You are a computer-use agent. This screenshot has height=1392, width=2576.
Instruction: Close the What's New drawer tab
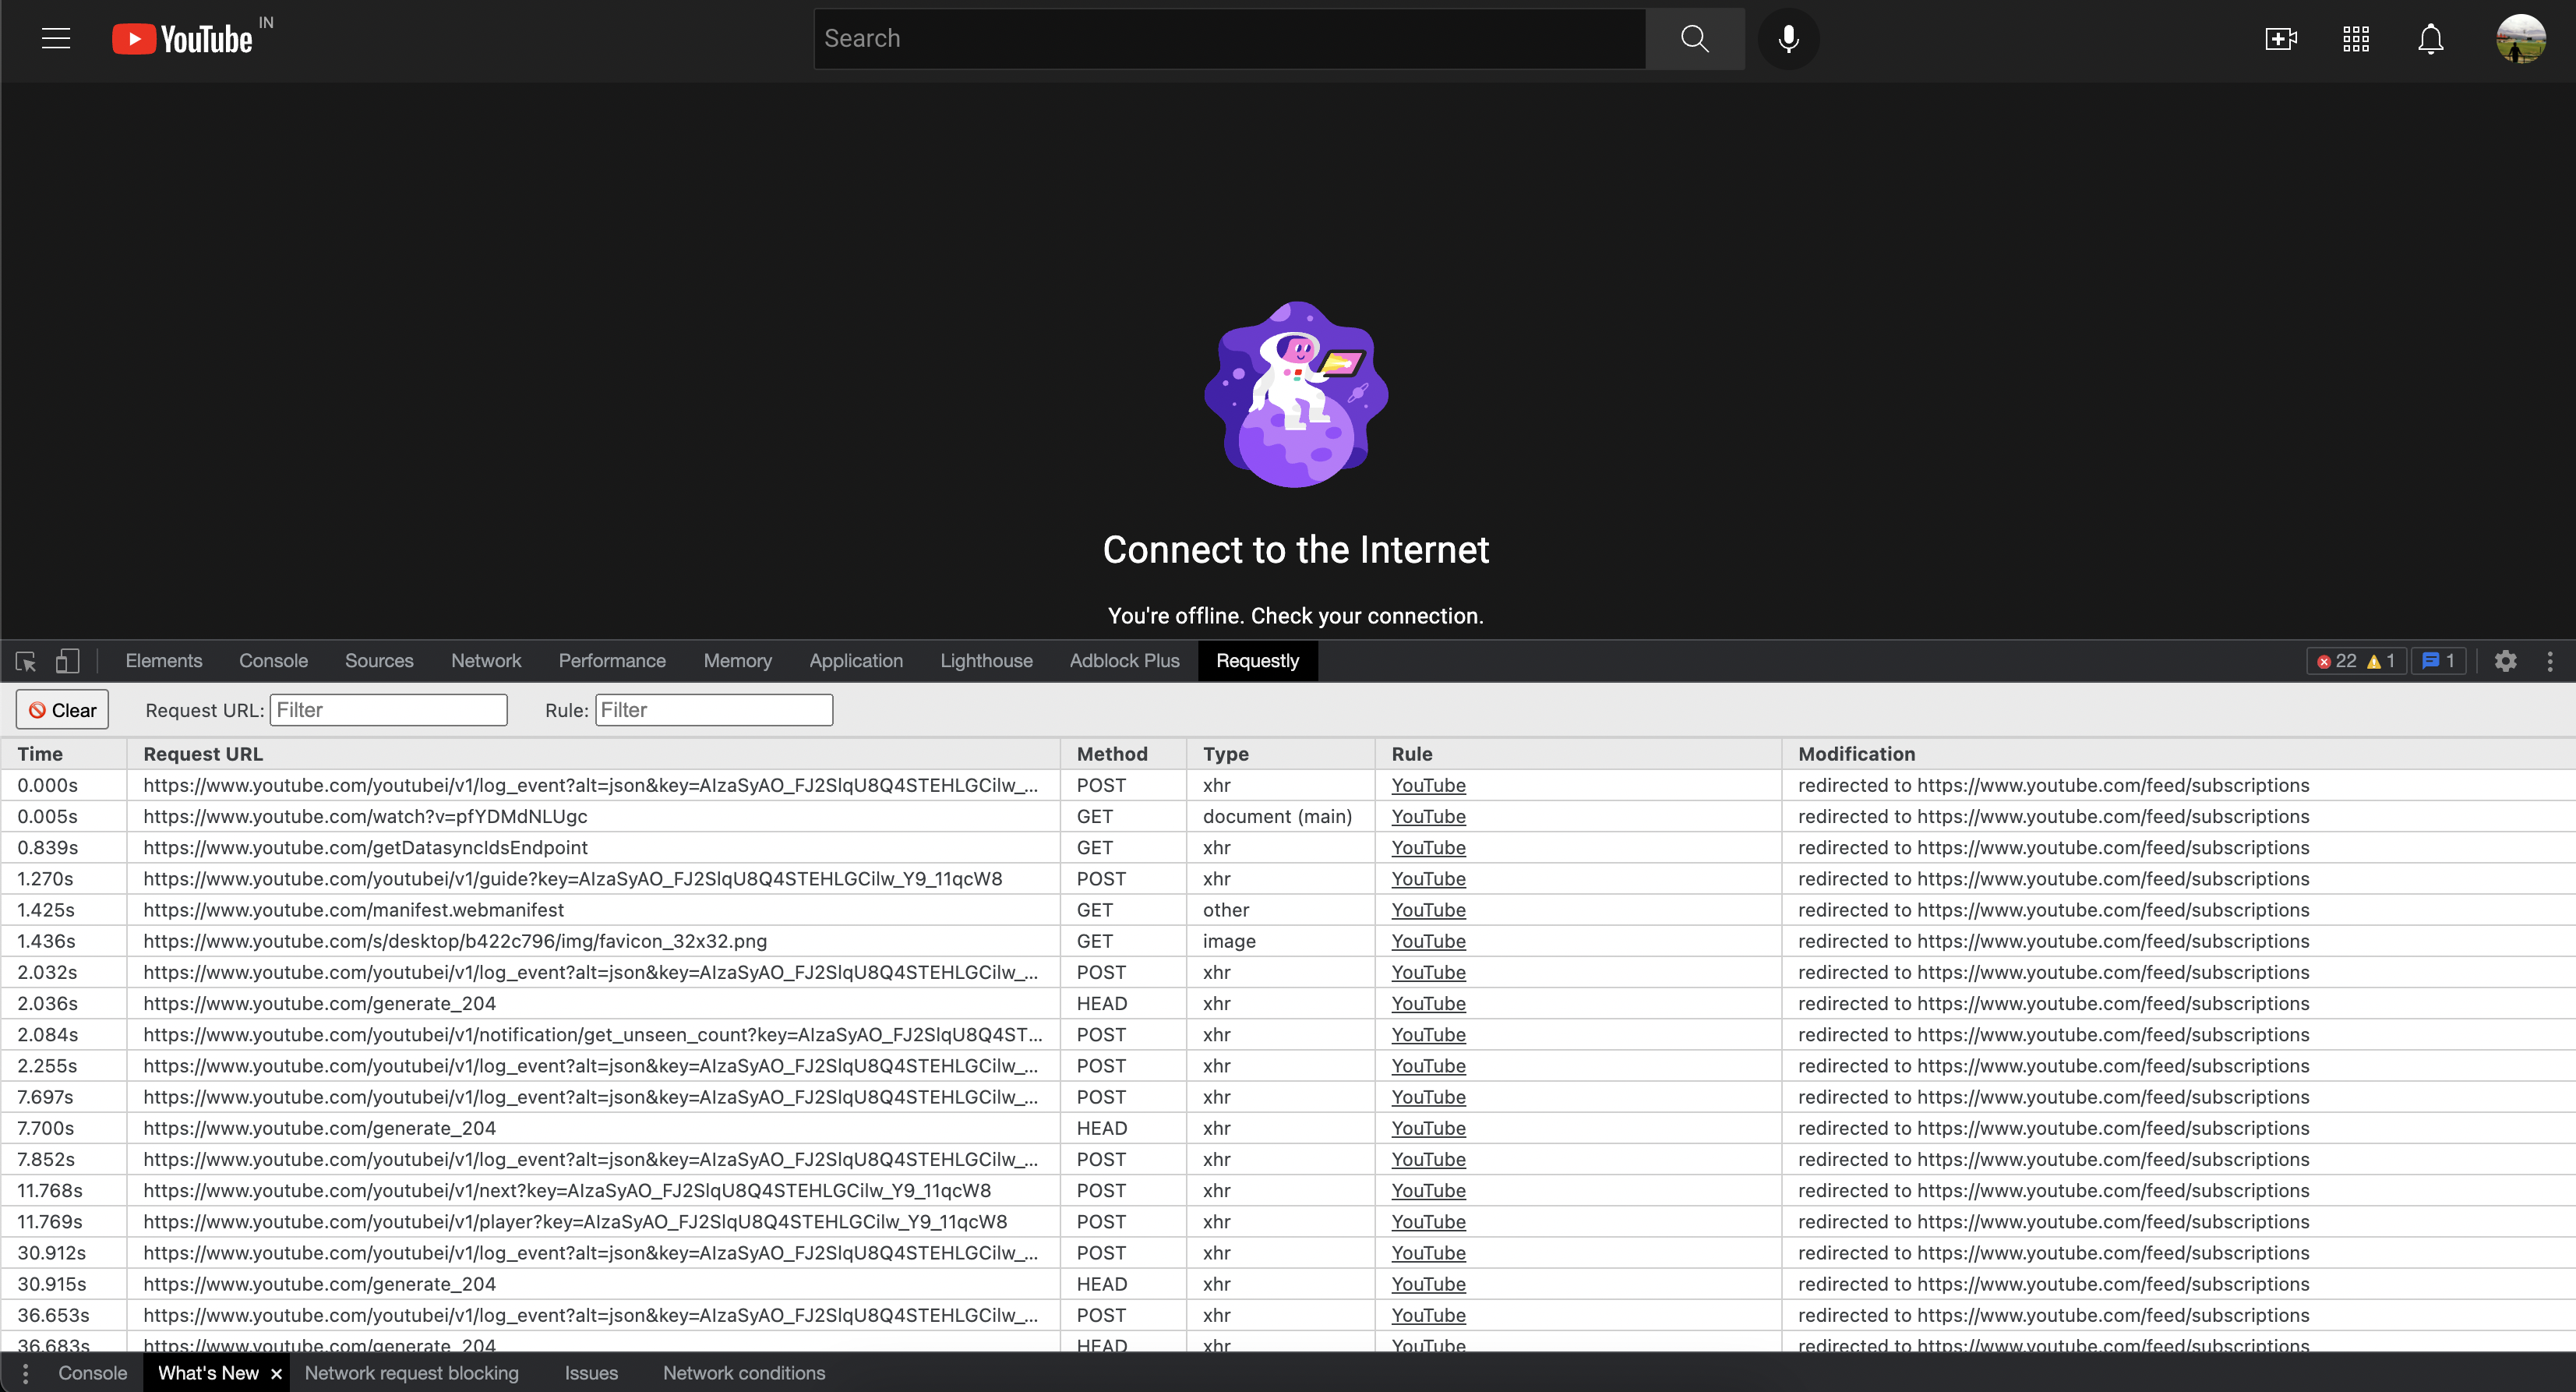[276, 1373]
